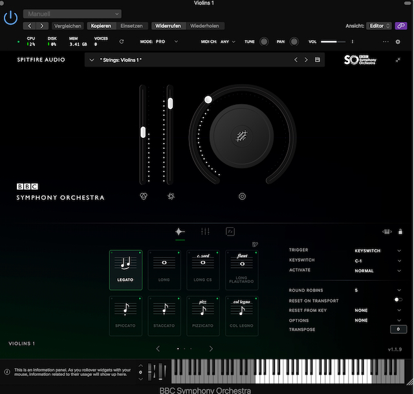414x394 pixels.
Task: Decrease keyboard octave with down arrow
Action: 141,379
